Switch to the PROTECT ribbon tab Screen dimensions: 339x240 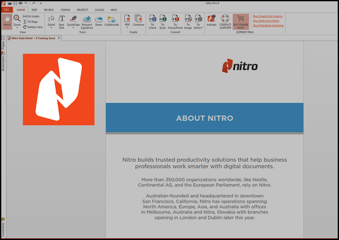tap(83, 10)
